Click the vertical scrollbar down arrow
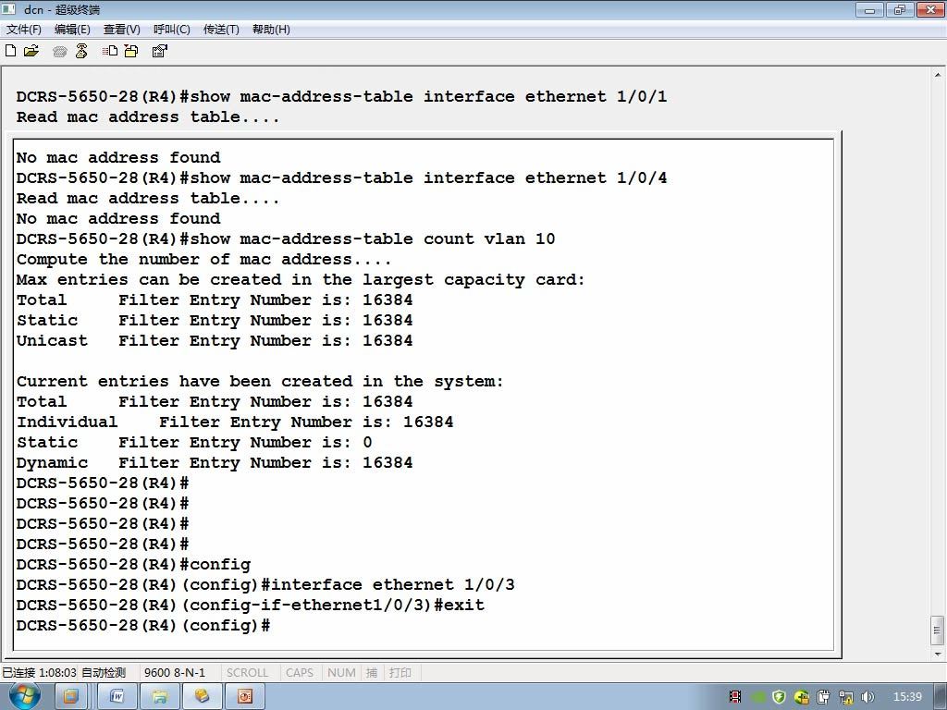 click(938, 654)
